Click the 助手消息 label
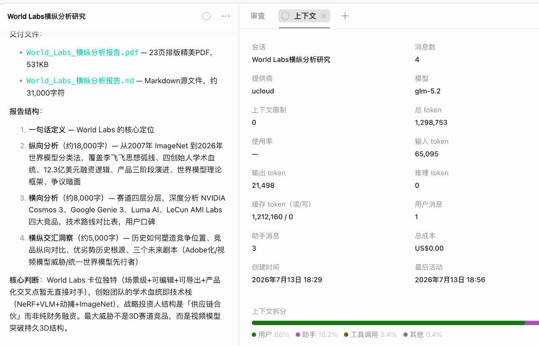Viewport: 539px width, 346px height. [x=266, y=236]
